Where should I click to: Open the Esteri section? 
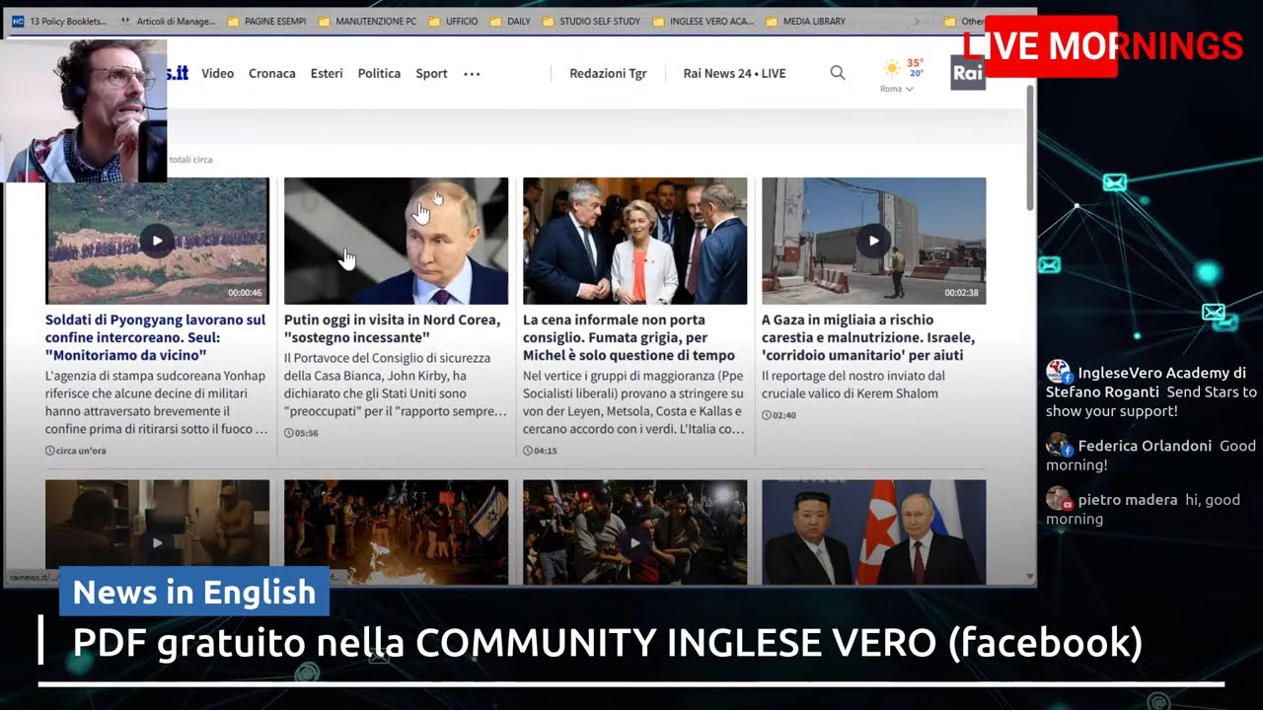click(327, 73)
